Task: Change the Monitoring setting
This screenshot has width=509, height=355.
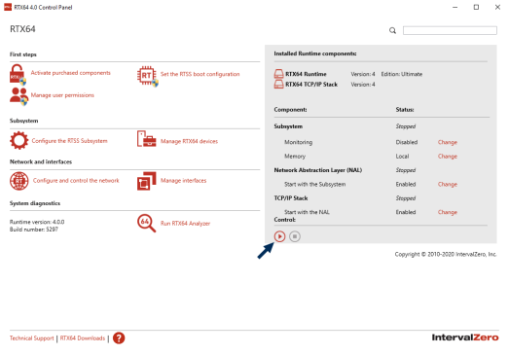Action: [448, 142]
